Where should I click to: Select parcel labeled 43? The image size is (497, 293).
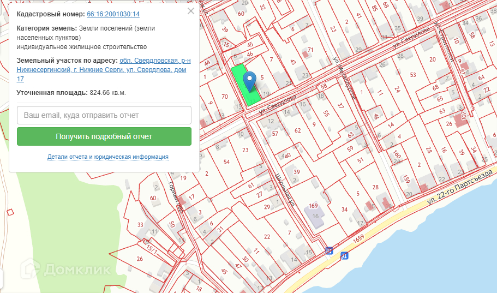pyautogui.click(x=292, y=62)
